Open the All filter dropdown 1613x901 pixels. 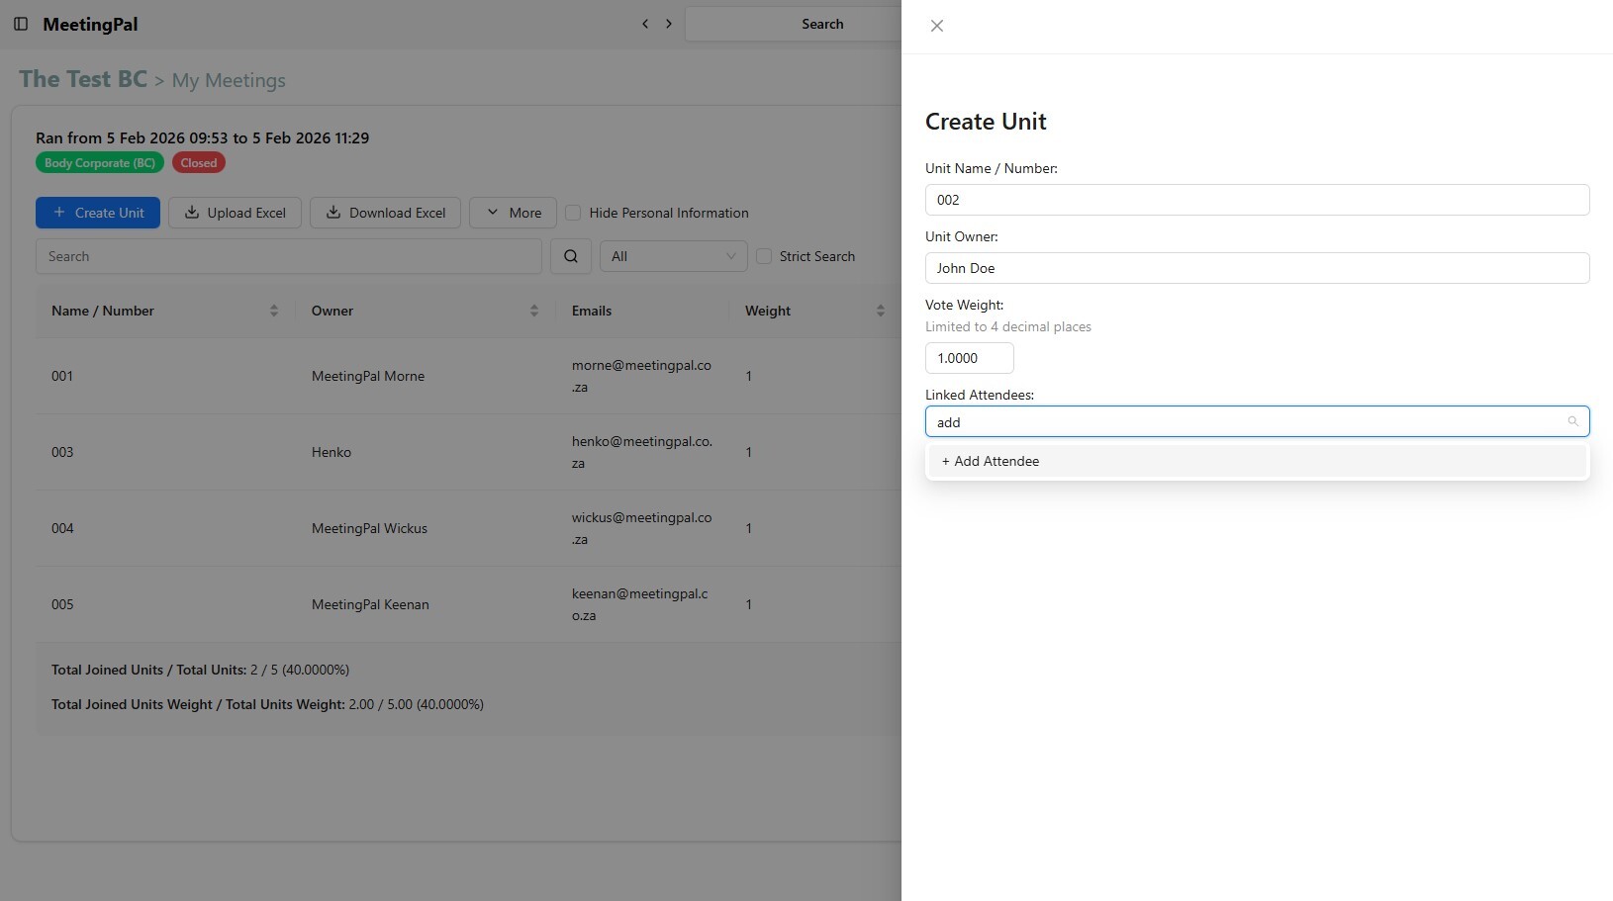673,256
